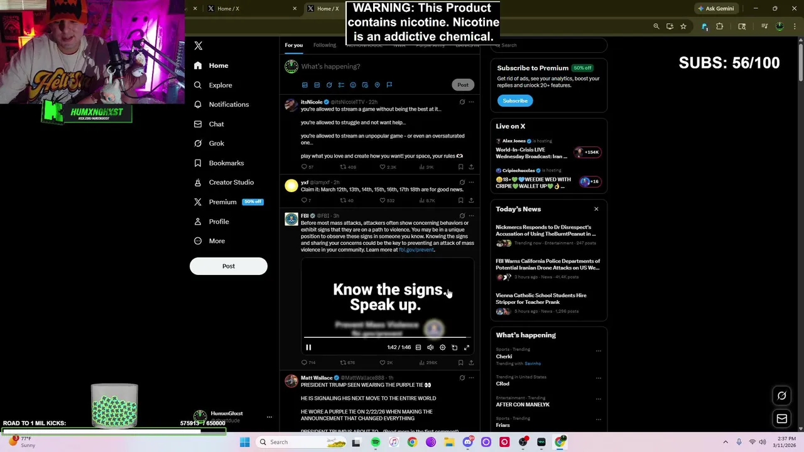Open the Chrome three-dot menu
The height and width of the screenshot is (452, 804).
pos(795,26)
